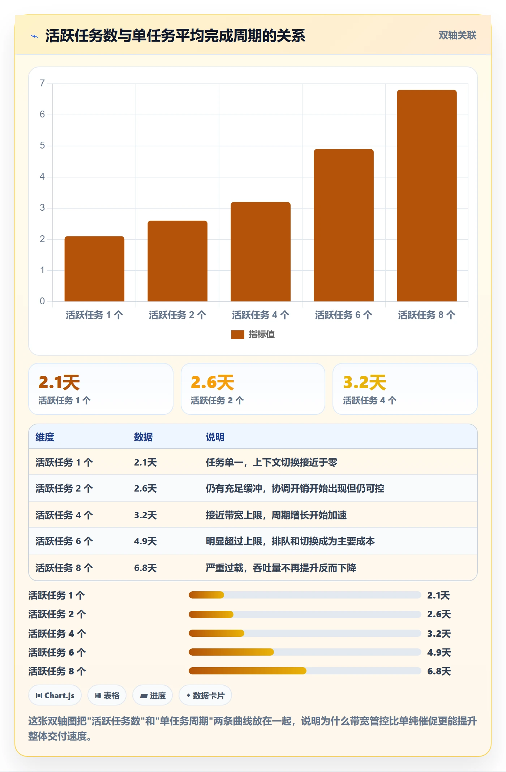The image size is (506, 772).
Task: Click the square icon in Chart.js chip
Action: pyautogui.click(x=39, y=696)
